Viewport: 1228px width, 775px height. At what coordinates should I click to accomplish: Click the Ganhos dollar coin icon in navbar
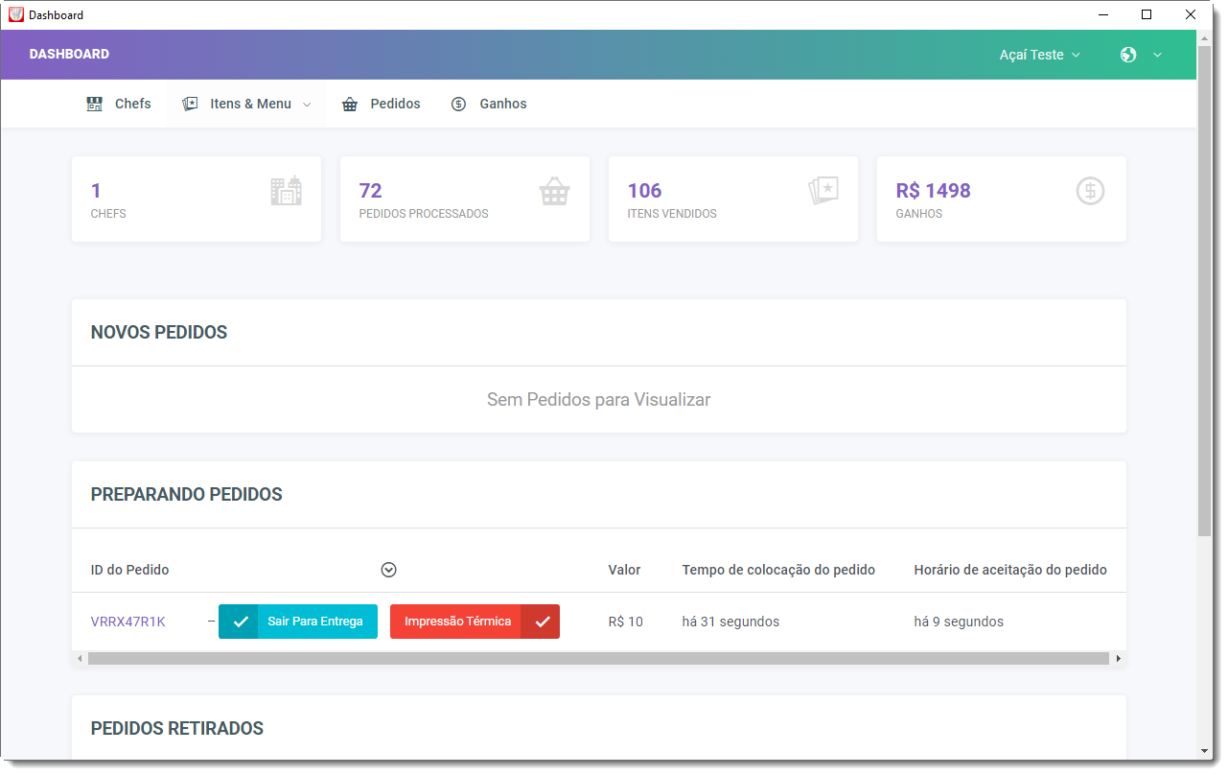coord(458,104)
